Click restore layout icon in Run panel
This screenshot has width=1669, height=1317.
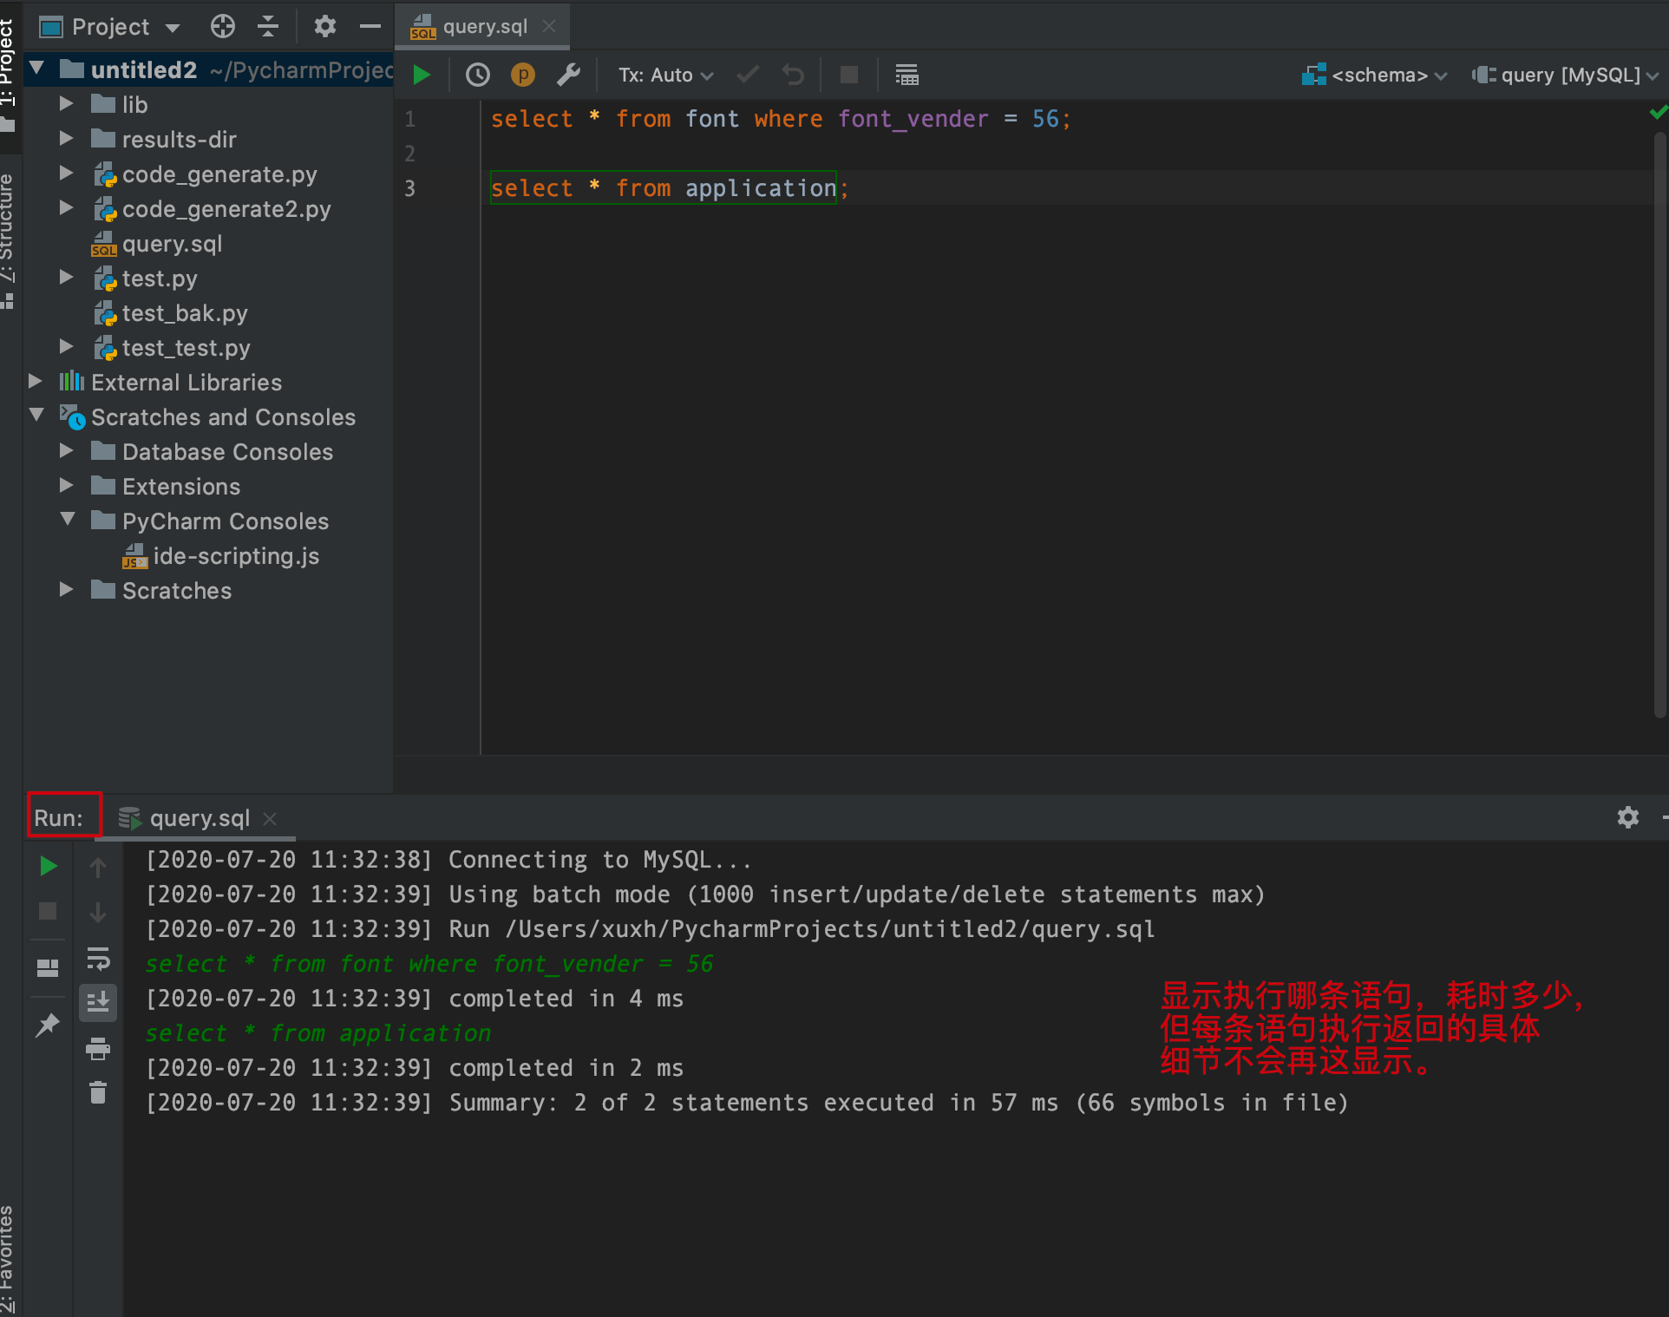click(48, 967)
